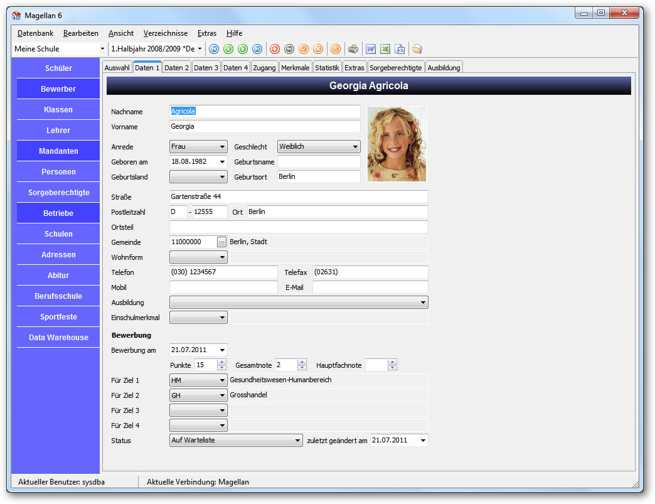Viewport: 655px width, 504px height.
Task: Open Klassen section in sidebar
Action: coord(58,109)
